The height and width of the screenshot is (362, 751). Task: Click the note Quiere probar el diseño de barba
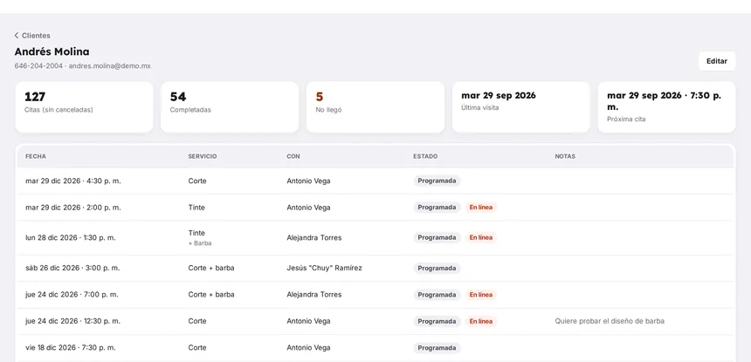click(x=610, y=321)
